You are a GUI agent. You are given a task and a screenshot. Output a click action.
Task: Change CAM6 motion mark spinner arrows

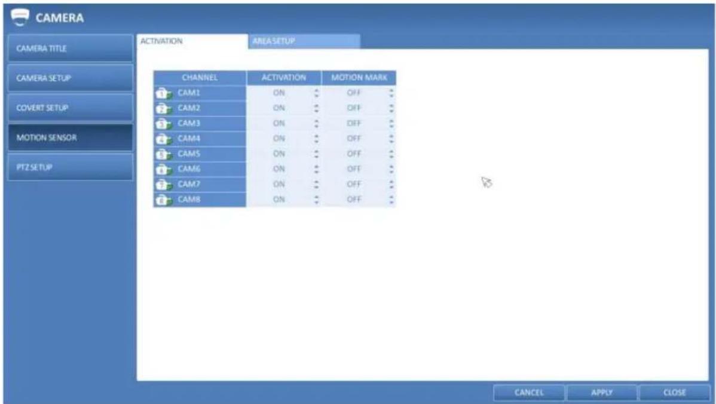pyautogui.click(x=391, y=169)
